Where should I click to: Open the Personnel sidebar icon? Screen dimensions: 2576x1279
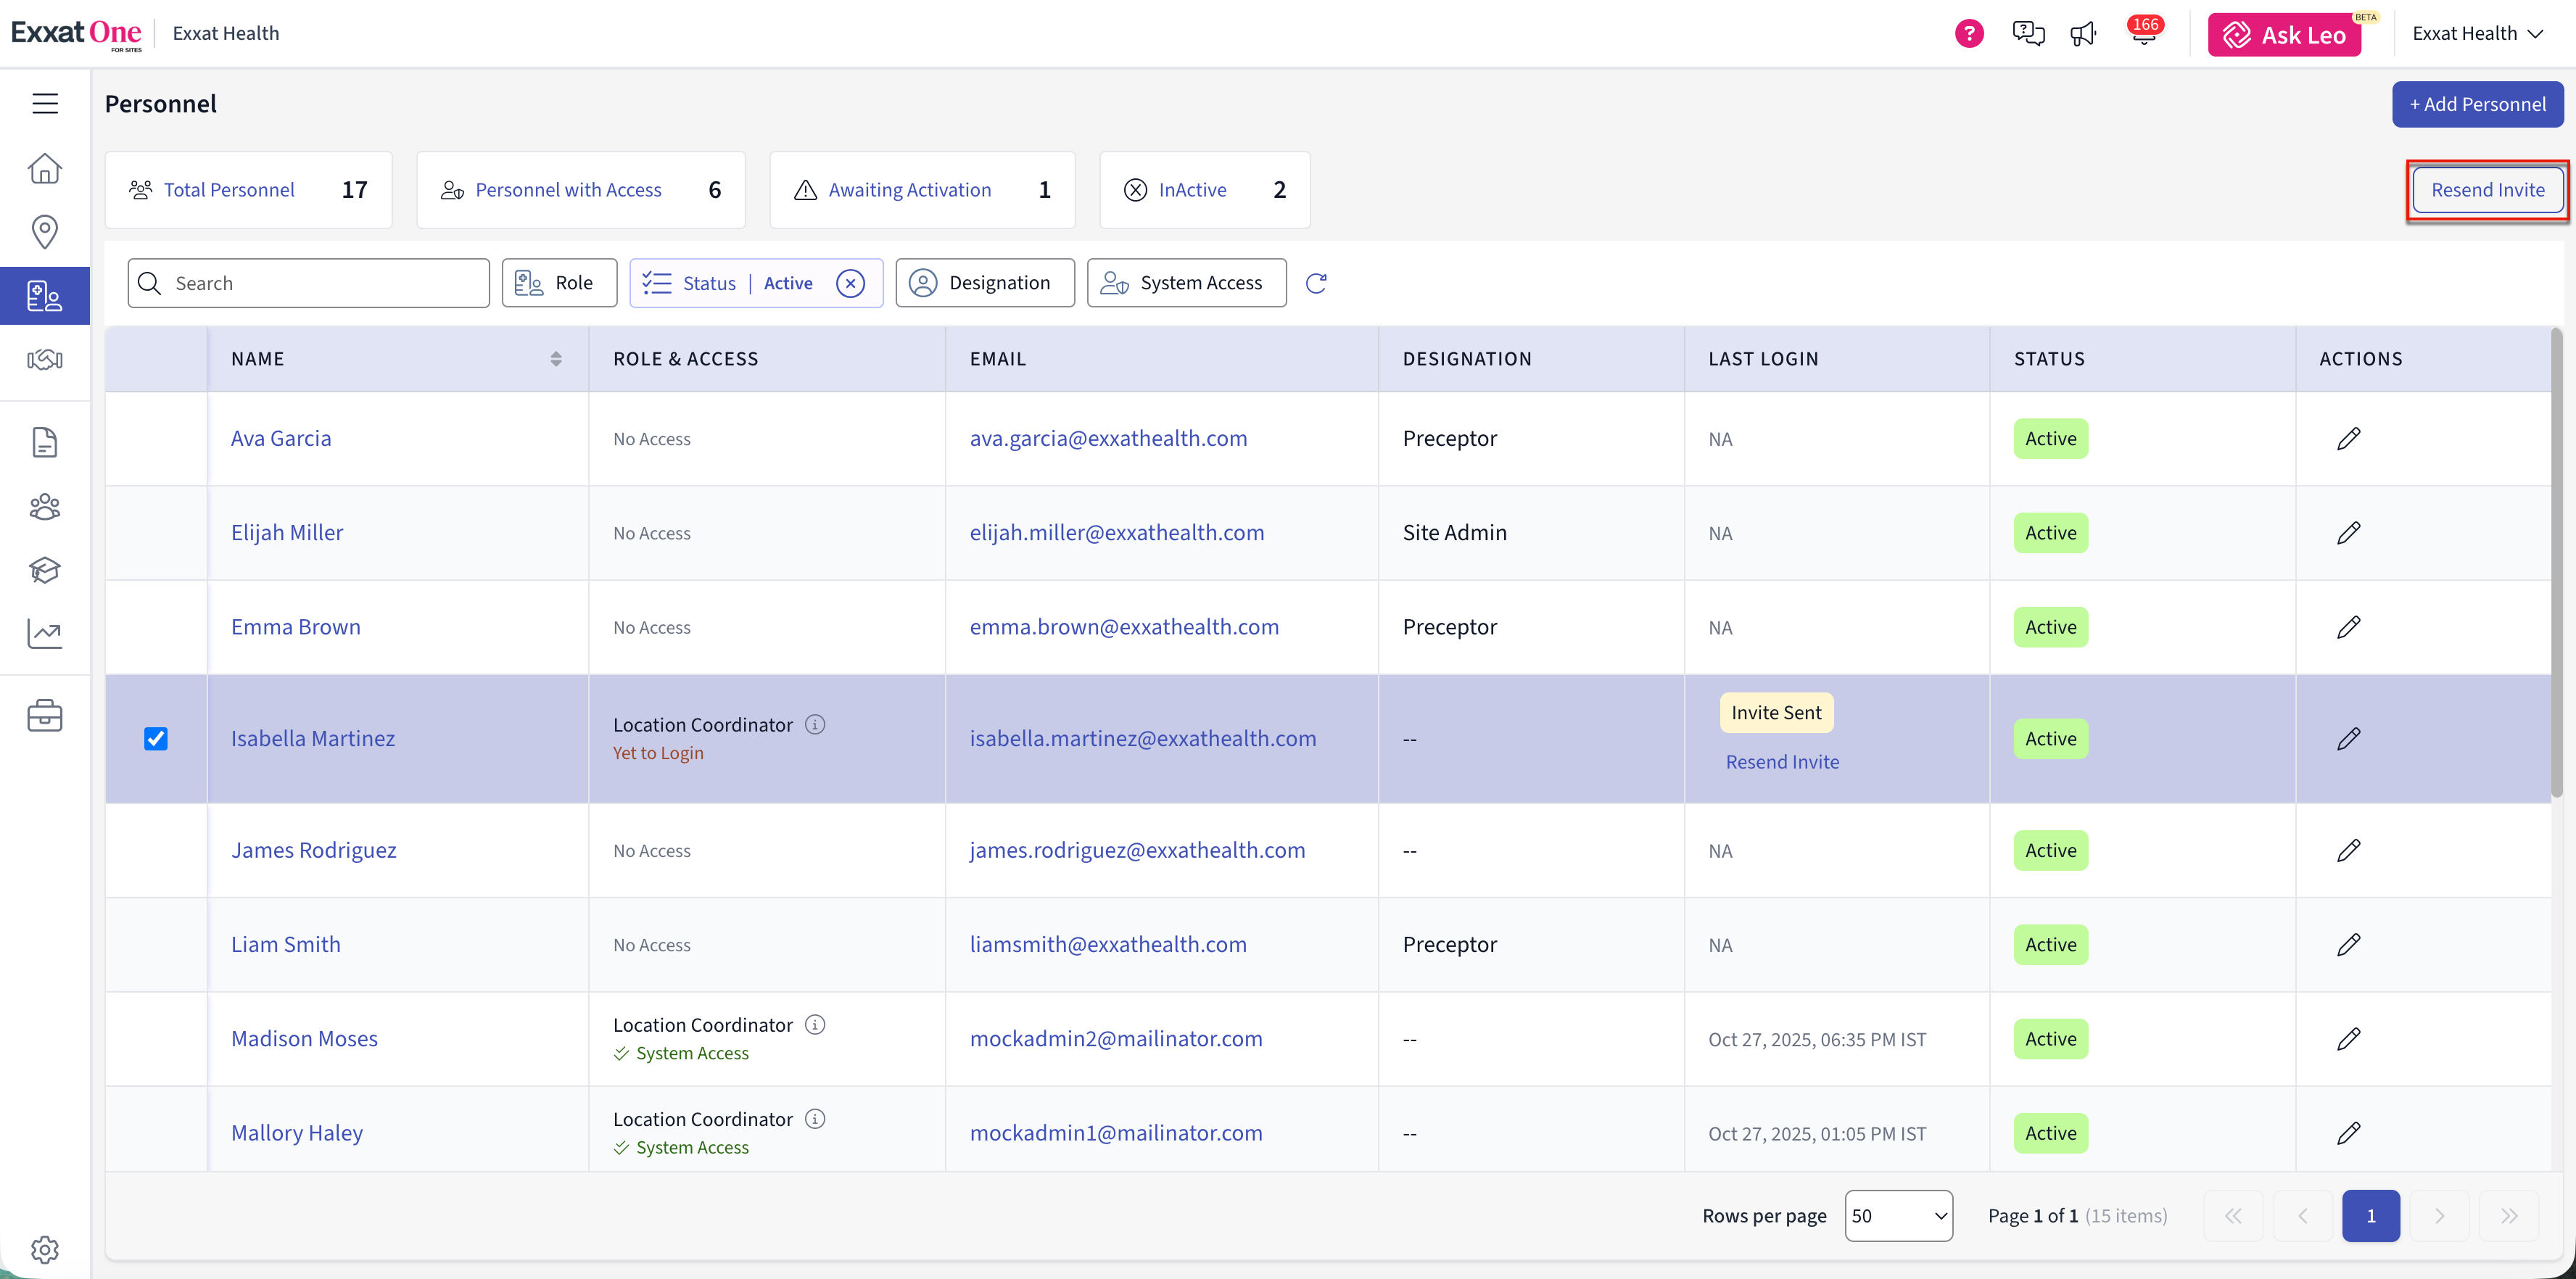pos(45,296)
